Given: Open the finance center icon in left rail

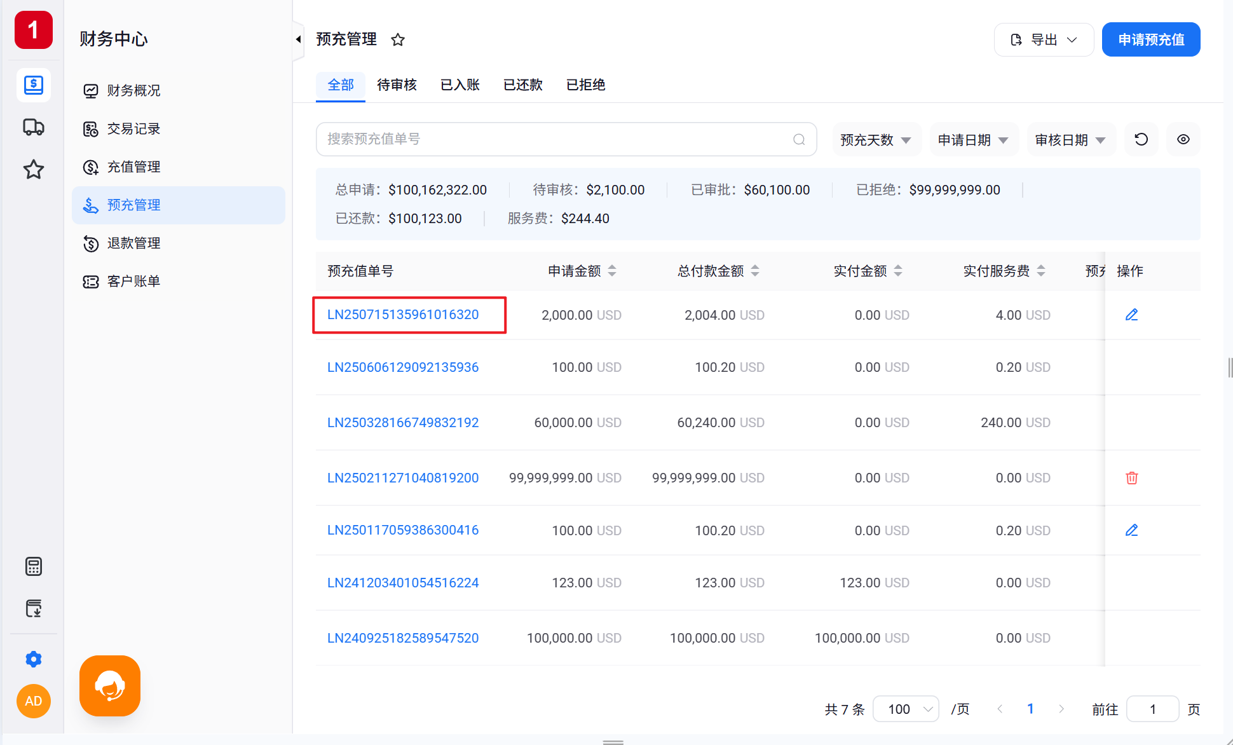Looking at the screenshot, I should tap(34, 85).
